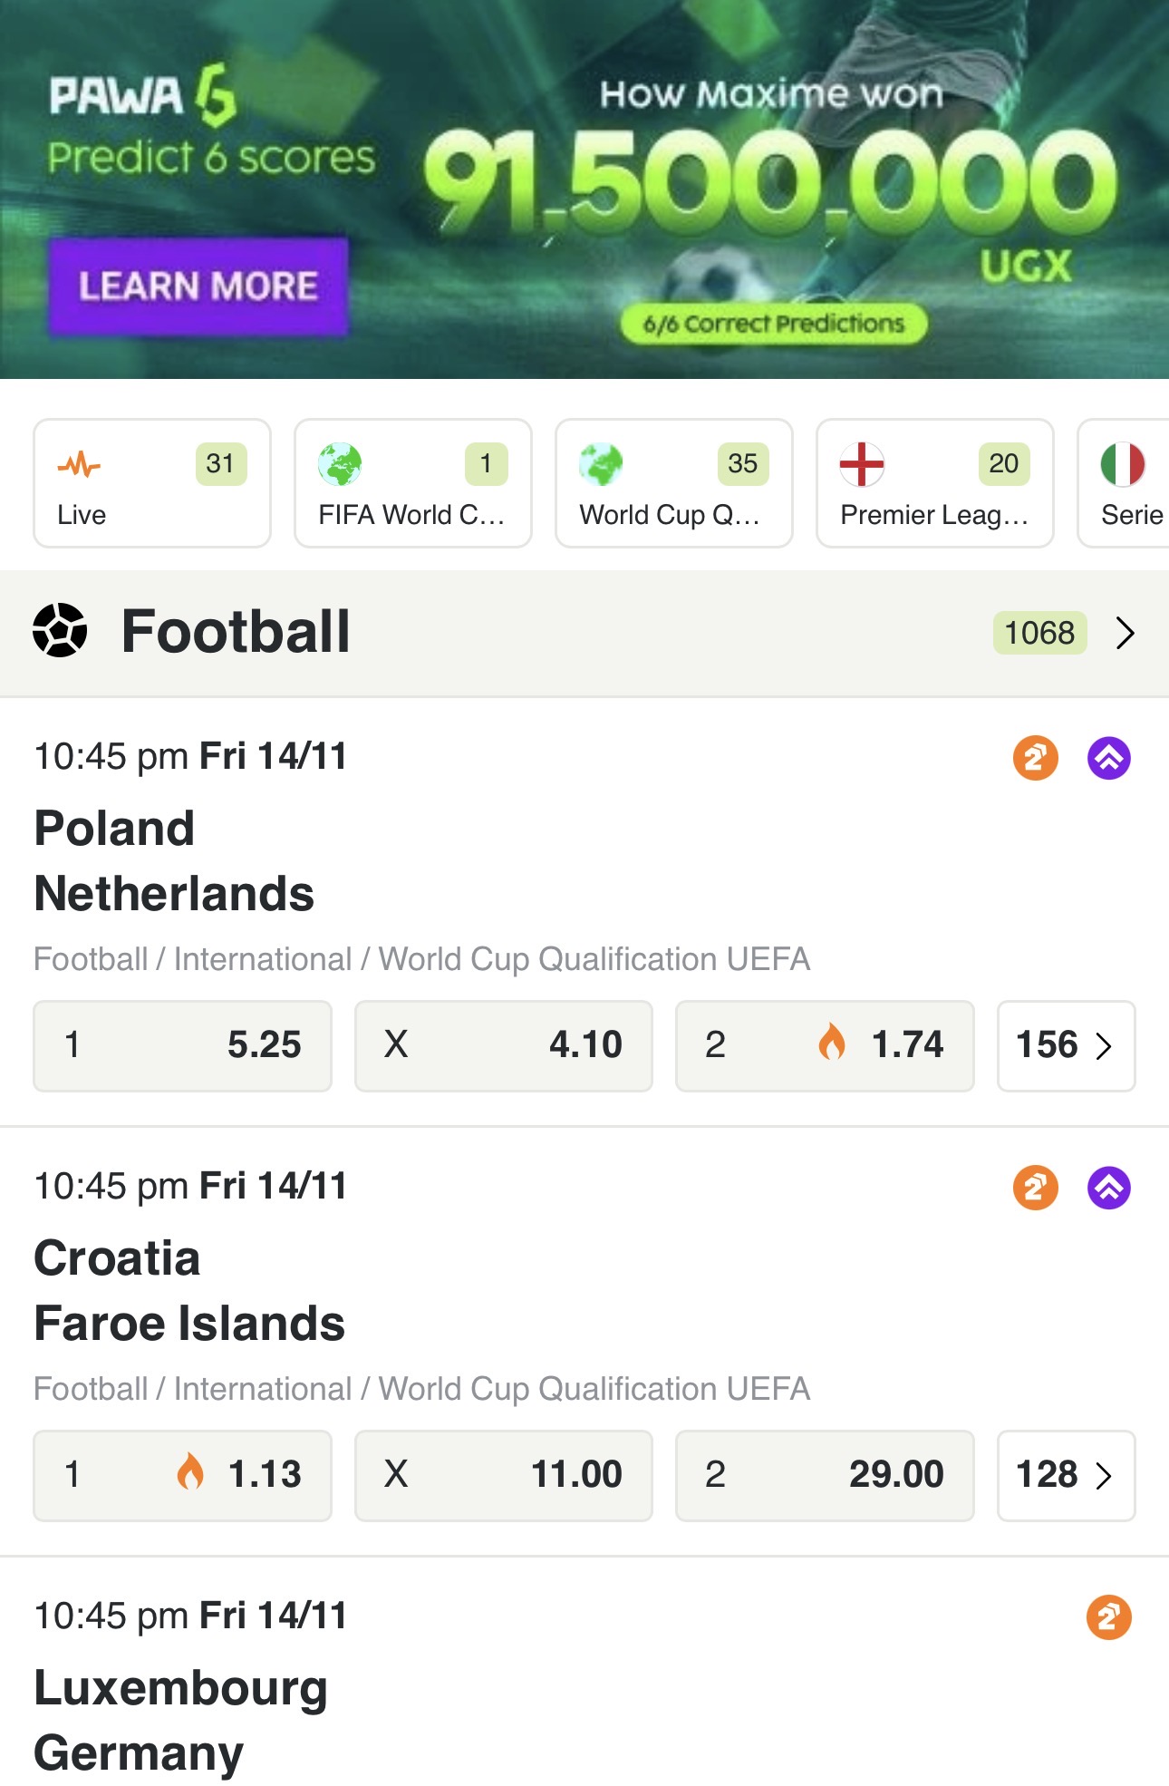1169x1786 pixels.
Task: Select Croatia win odds 1.13
Action: point(182,1475)
